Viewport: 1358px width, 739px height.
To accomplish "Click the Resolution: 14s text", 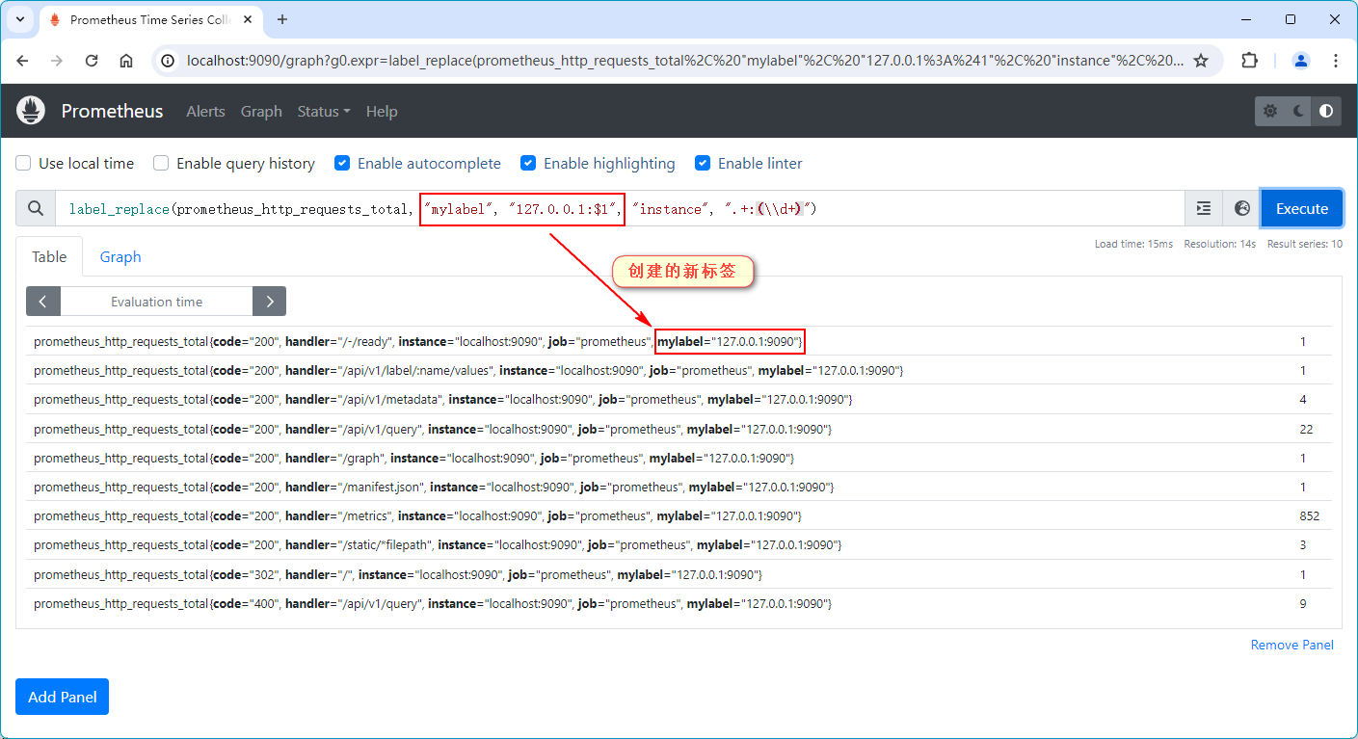I will point(1220,244).
